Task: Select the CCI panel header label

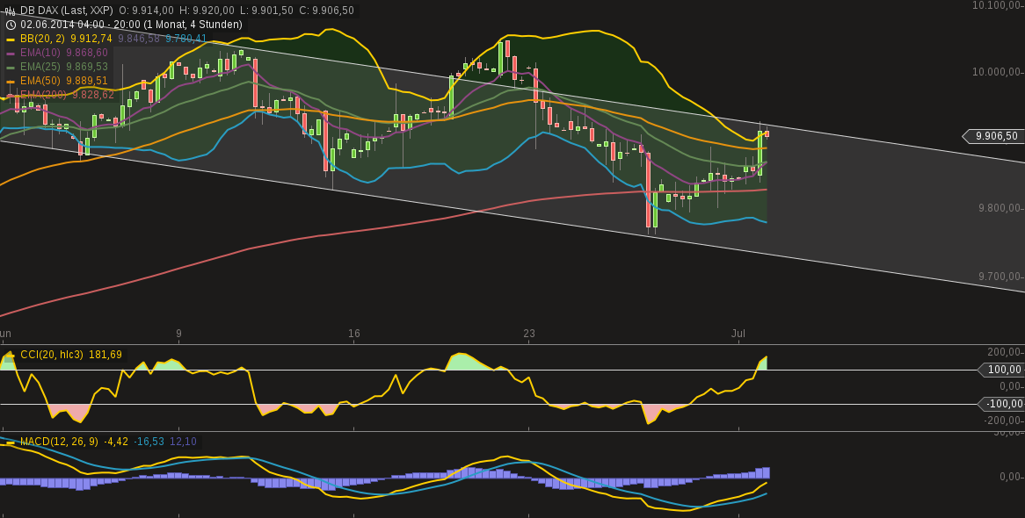Action: point(53,356)
